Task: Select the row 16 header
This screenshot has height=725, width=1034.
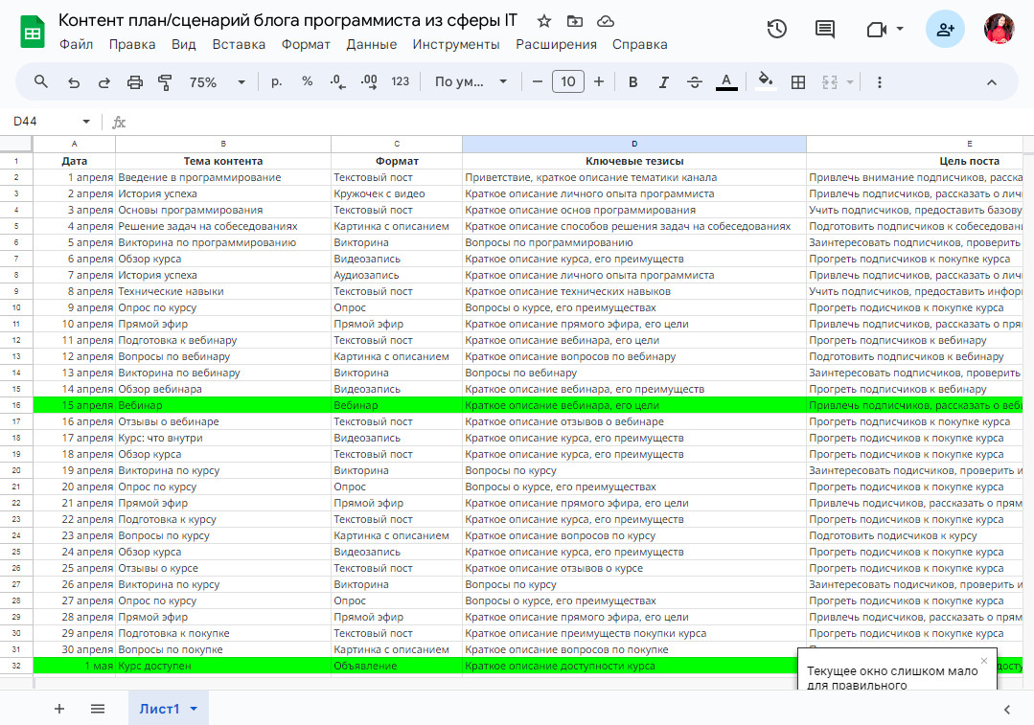Action: [x=16, y=405]
